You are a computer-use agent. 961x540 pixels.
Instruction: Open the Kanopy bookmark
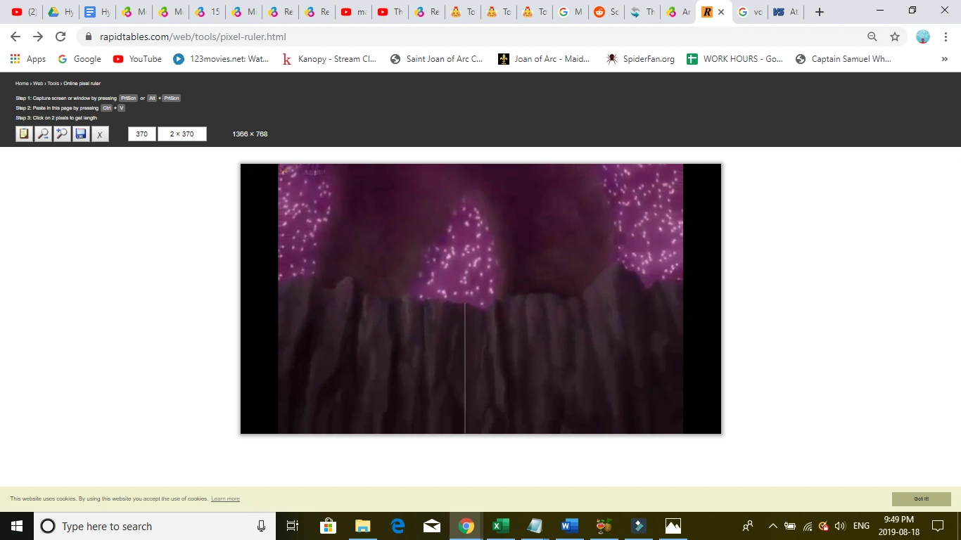click(329, 59)
